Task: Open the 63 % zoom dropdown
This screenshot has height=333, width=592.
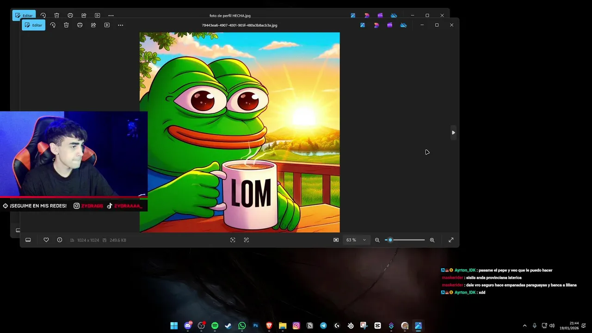Action: (x=356, y=240)
